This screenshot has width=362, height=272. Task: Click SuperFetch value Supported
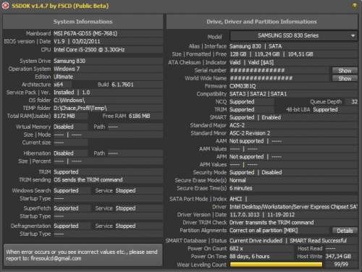pyautogui.click(x=66, y=208)
